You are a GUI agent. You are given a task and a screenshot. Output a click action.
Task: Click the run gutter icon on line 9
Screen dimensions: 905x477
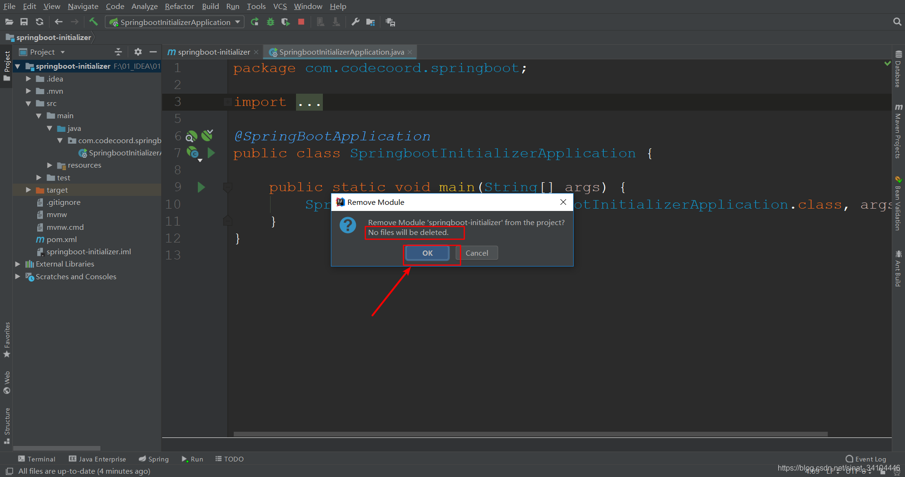click(x=201, y=187)
